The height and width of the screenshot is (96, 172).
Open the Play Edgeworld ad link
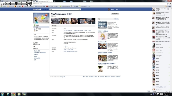point(102,42)
